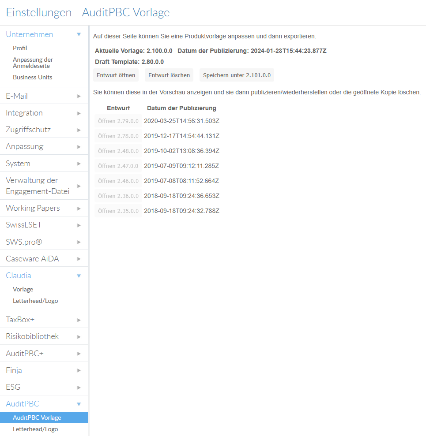The image size is (426, 436).
Task: Click Aktuelle Vorlage: 2.100.0.0 text
Action: 134,51
